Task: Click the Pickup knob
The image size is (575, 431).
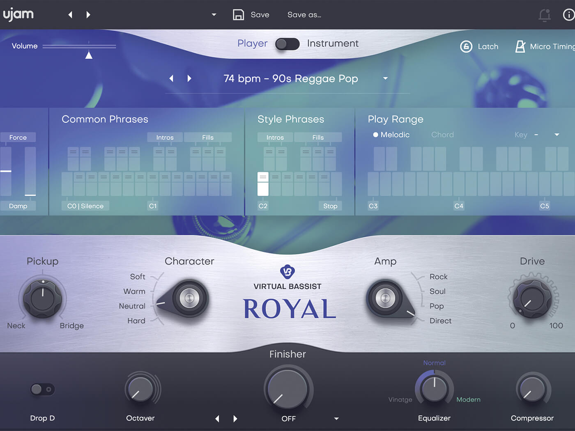Action: coord(42,298)
